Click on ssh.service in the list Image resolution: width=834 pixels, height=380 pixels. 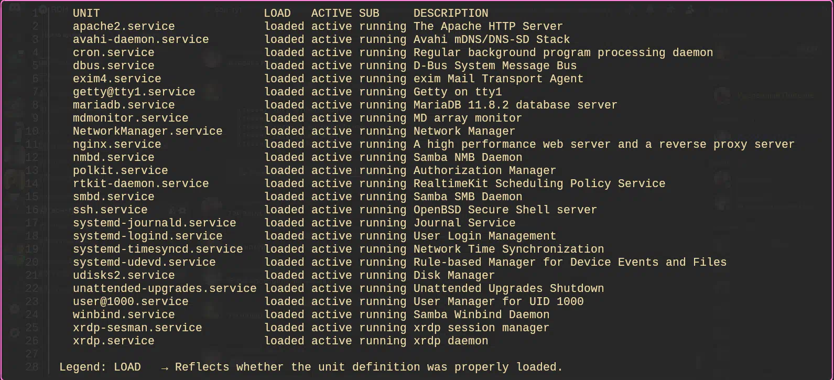click(110, 210)
